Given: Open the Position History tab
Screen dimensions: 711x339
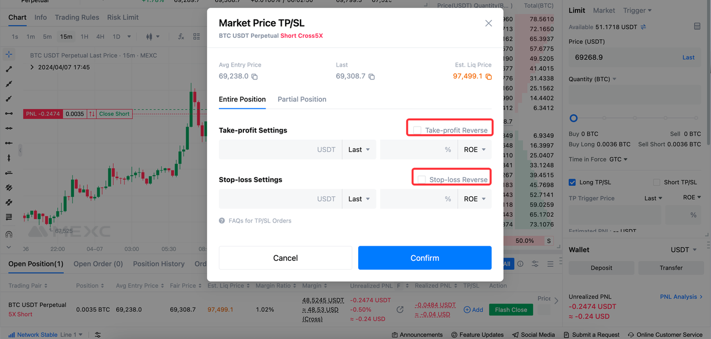Looking at the screenshot, I should (158, 264).
